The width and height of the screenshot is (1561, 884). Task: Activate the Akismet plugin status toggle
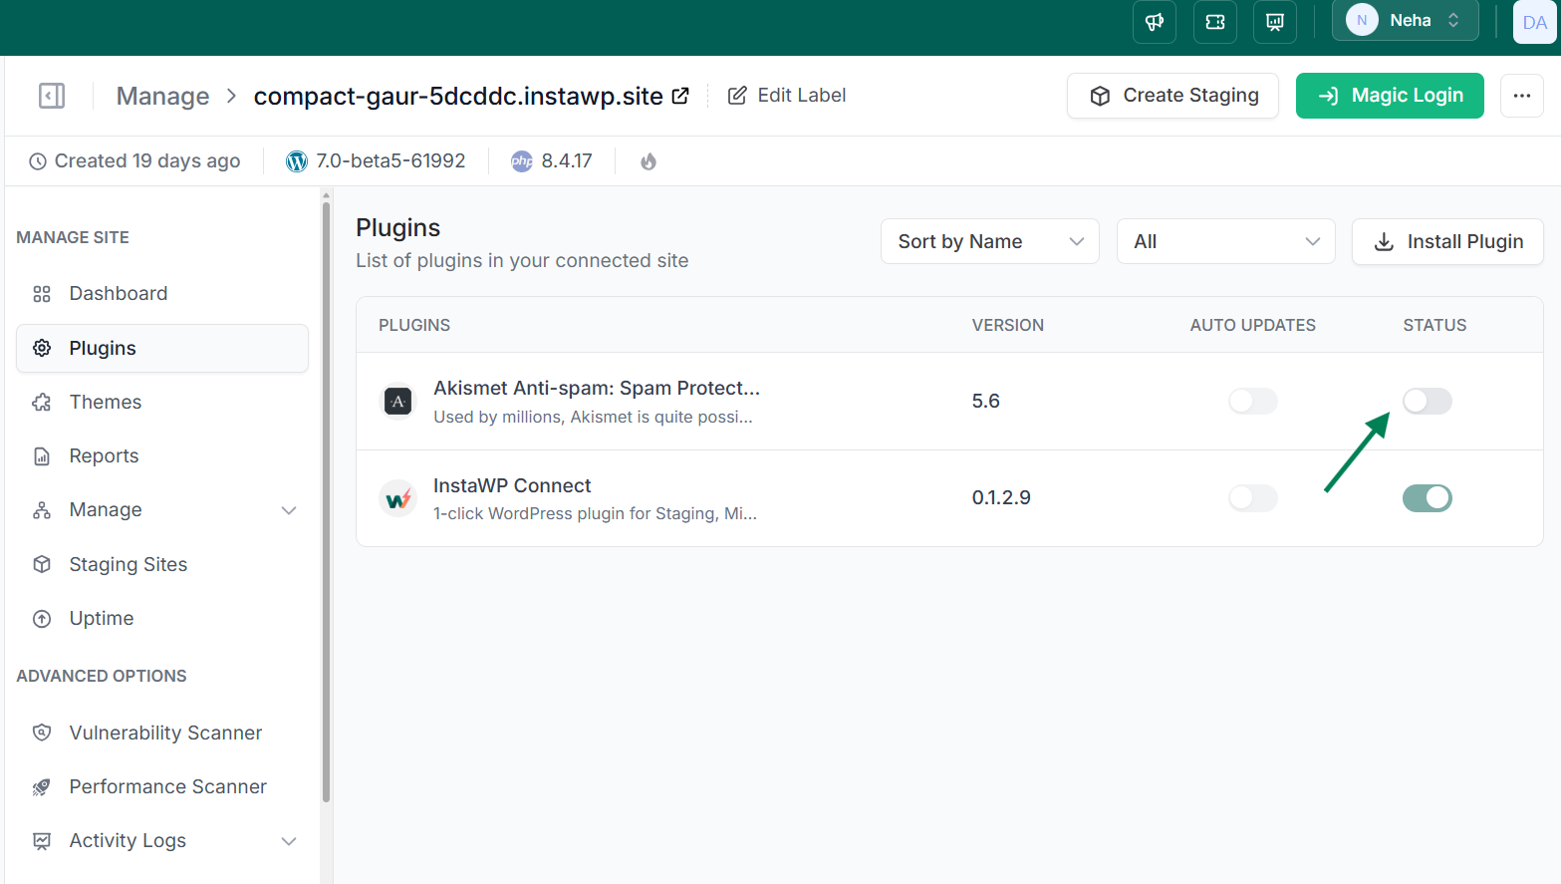pyautogui.click(x=1427, y=402)
